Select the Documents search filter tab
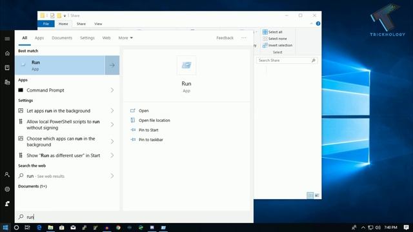The image size is (413, 232). (62, 38)
